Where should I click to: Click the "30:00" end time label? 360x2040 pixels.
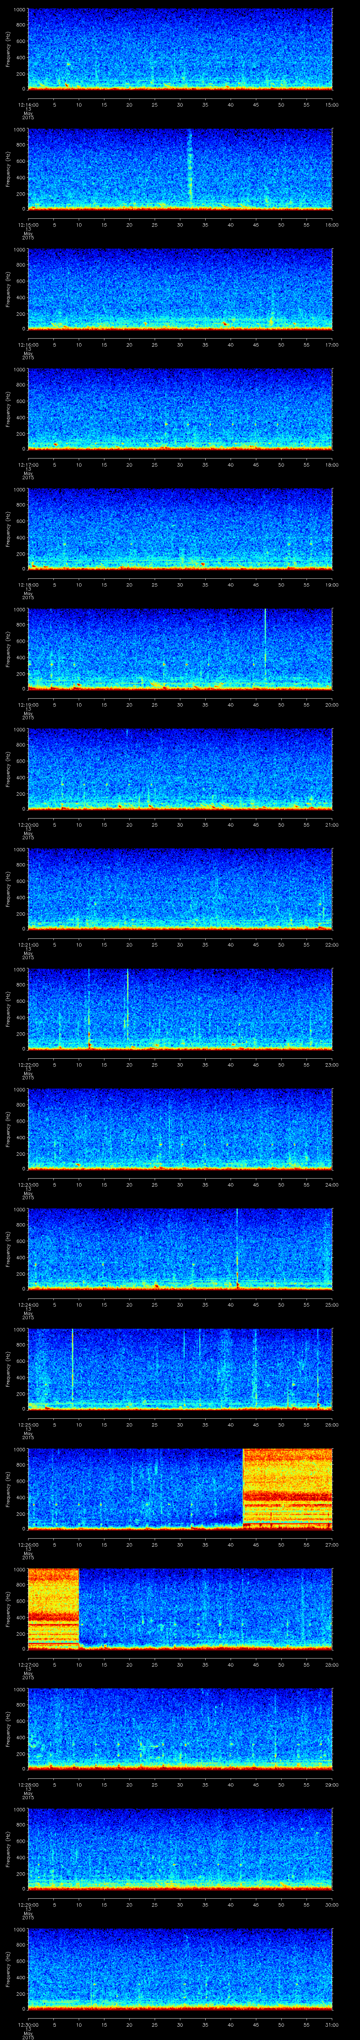pos(332,1905)
